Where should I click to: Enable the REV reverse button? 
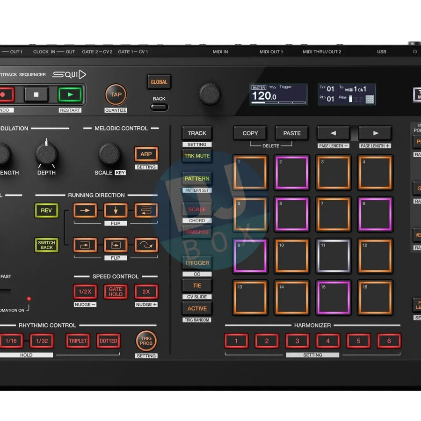click(46, 210)
